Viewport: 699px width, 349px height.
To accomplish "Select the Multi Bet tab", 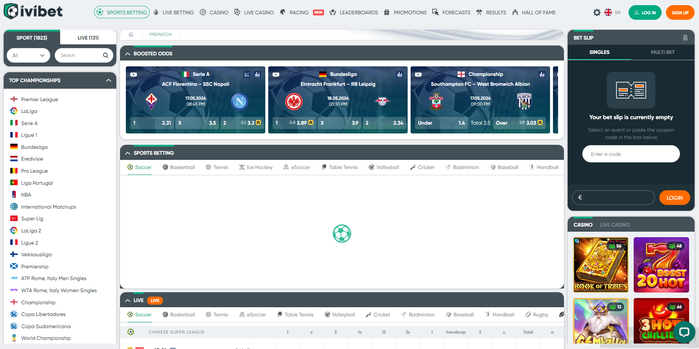I will coord(663,52).
